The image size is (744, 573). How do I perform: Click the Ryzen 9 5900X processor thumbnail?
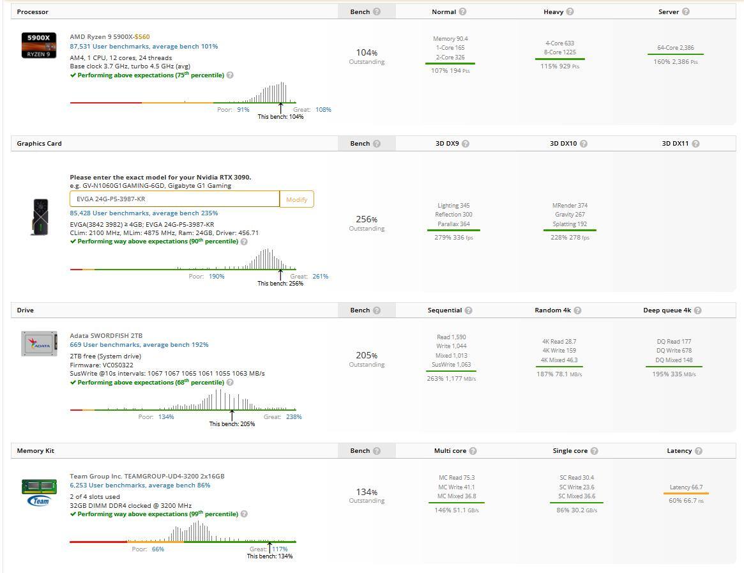[39, 45]
